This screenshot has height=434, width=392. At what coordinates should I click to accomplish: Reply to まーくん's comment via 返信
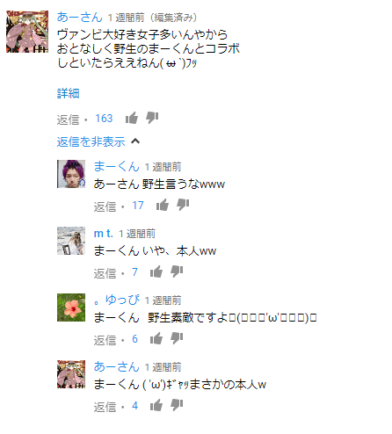coord(105,206)
